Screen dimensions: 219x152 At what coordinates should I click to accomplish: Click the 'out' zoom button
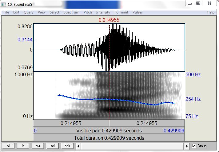click(38, 146)
